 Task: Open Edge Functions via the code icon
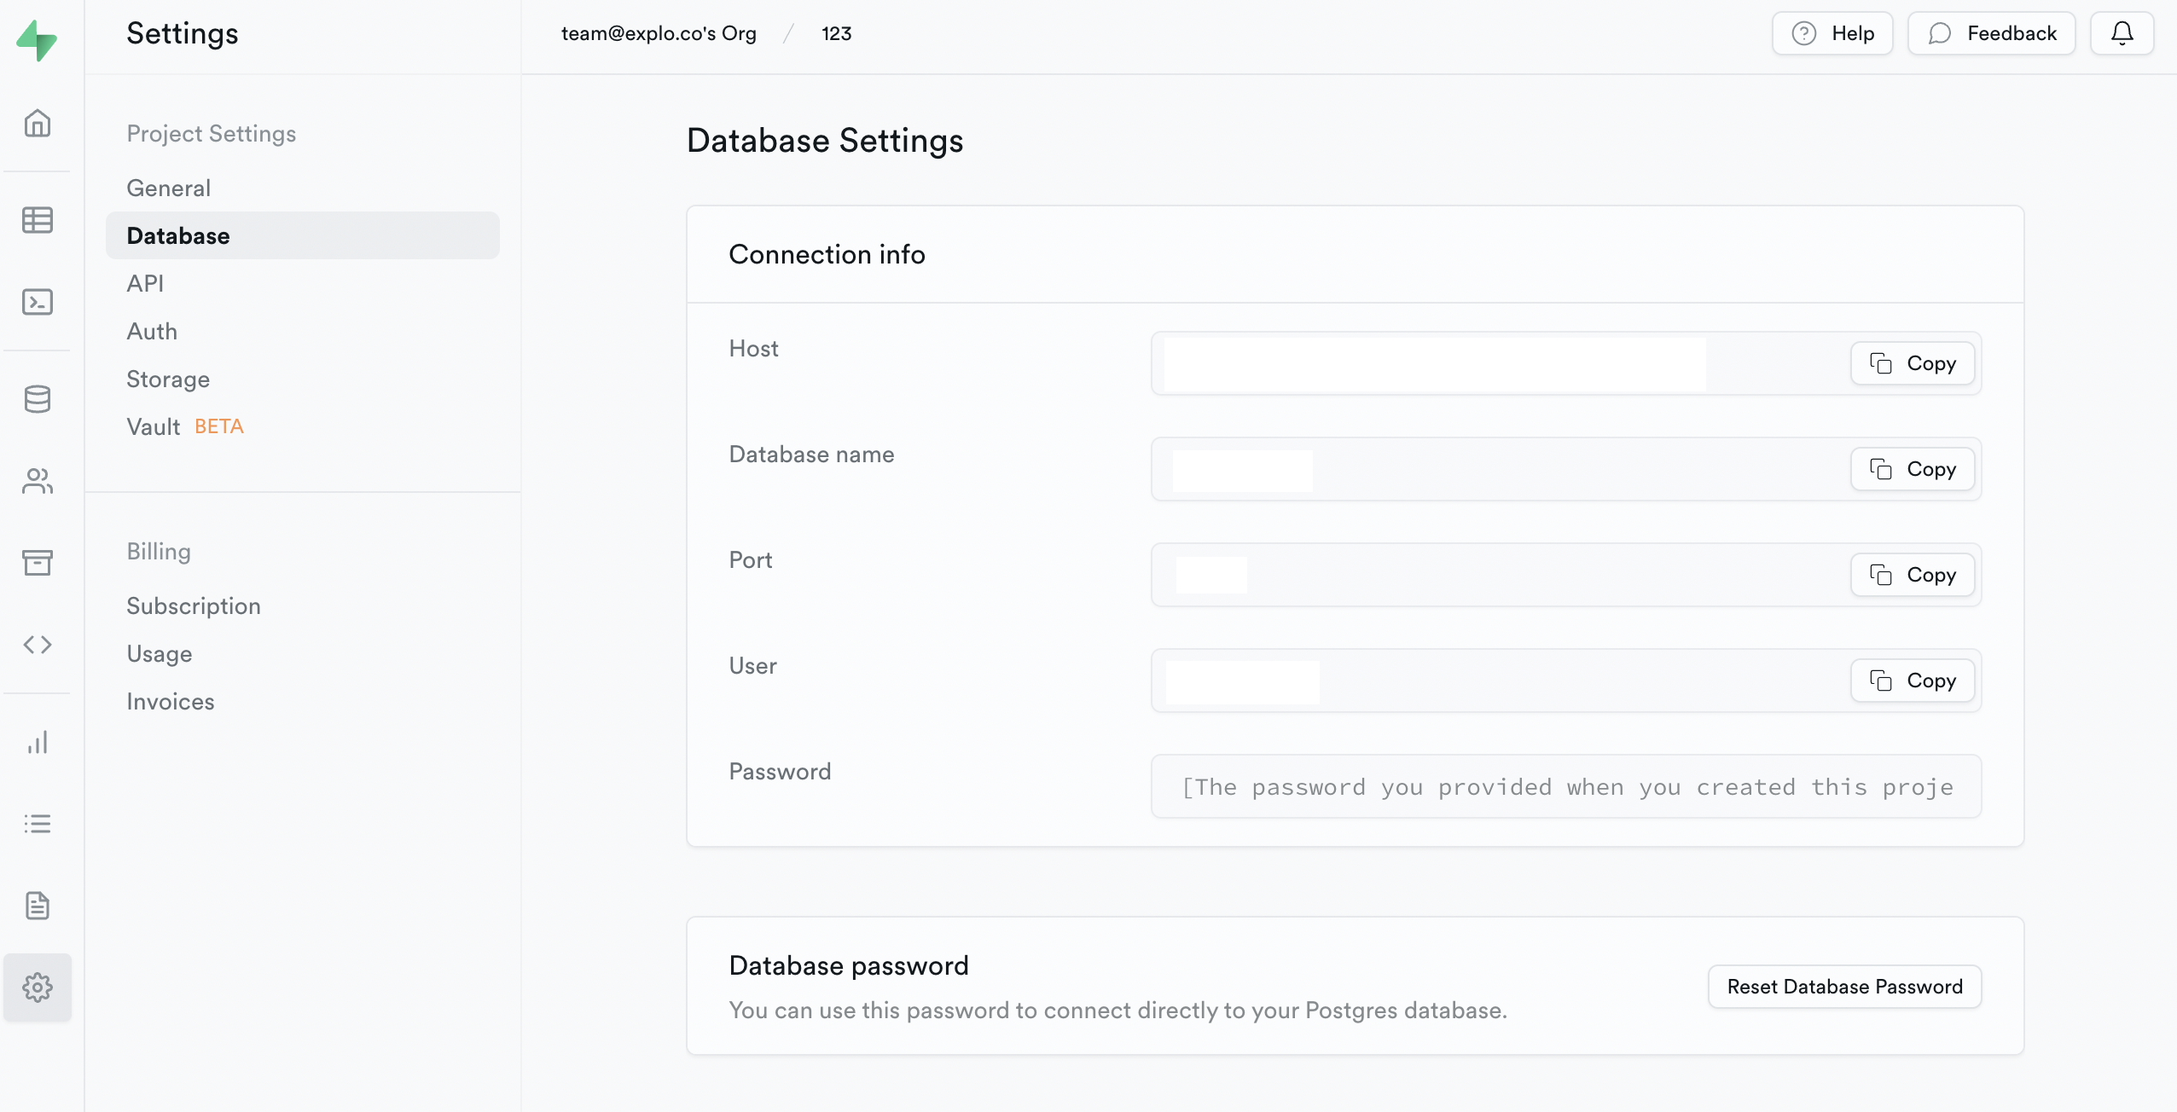(38, 644)
